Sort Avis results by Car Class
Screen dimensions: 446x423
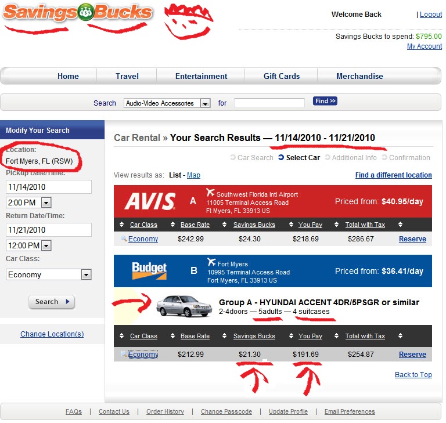click(143, 225)
